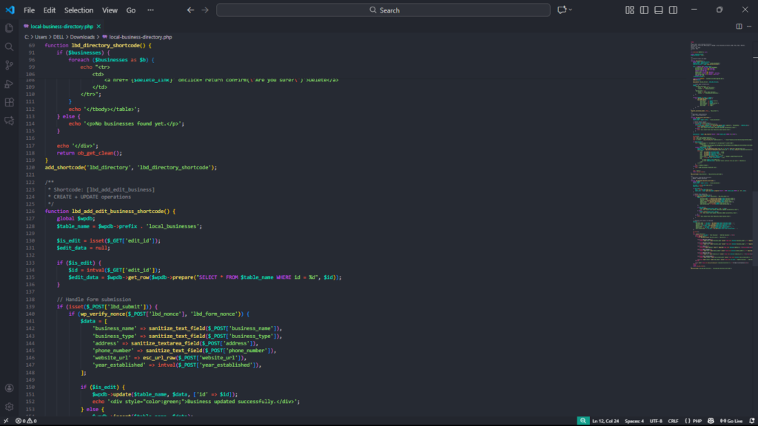The image size is (758, 426).
Task: Open the PHP language mode selector
Action: point(693,421)
